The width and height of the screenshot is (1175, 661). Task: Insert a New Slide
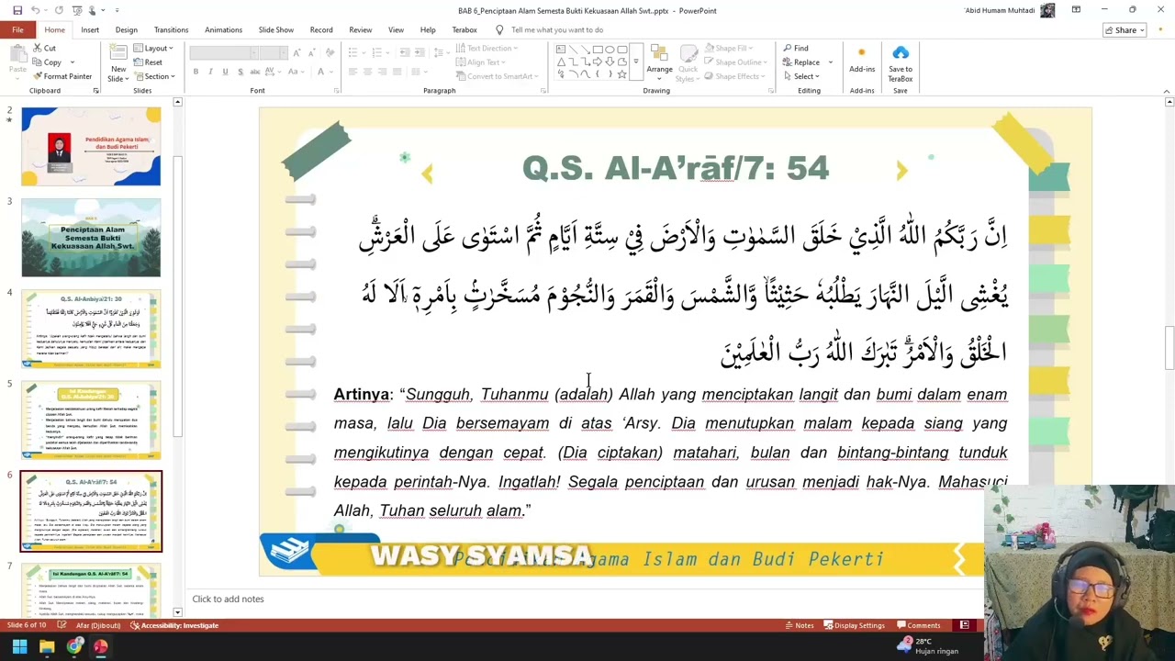[x=118, y=62]
